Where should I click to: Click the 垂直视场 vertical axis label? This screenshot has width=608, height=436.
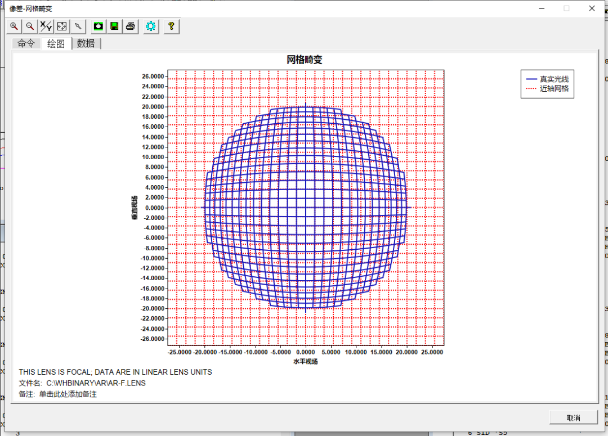pos(135,208)
